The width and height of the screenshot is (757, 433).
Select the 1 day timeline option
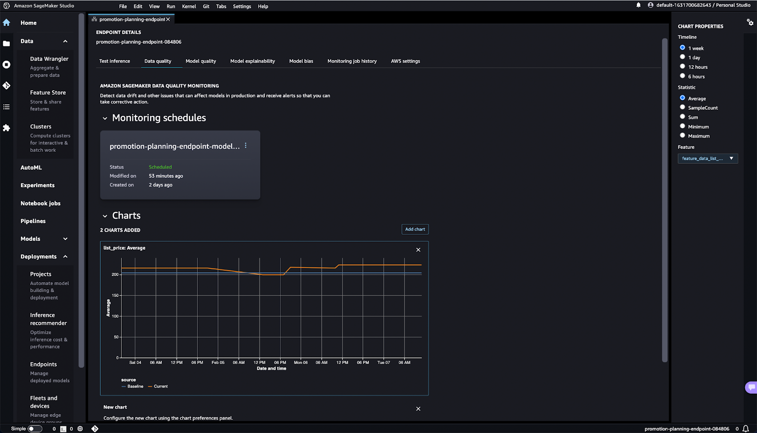coord(682,57)
